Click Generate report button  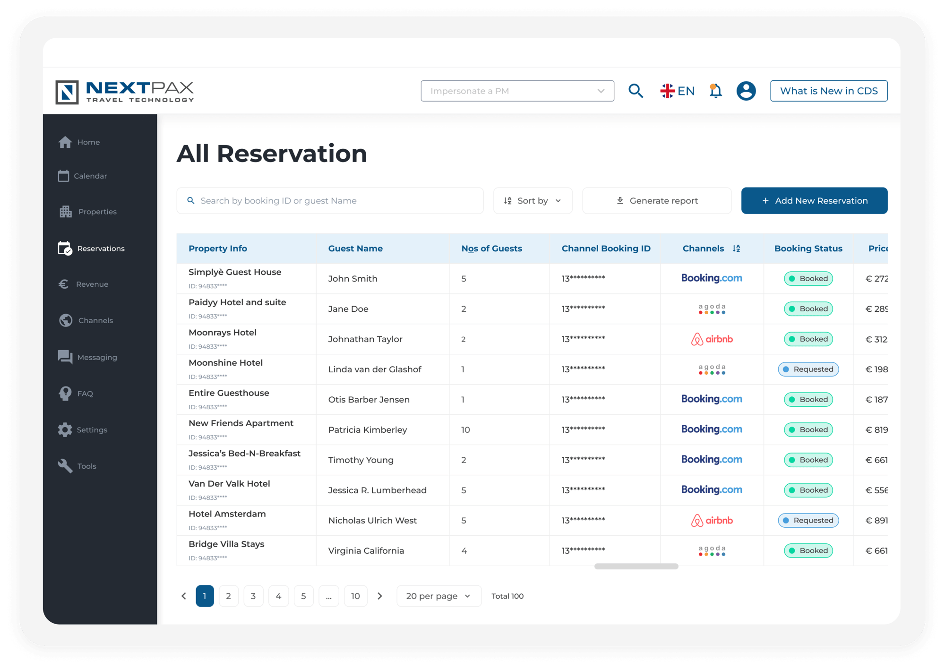pyautogui.click(x=657, y=201)
